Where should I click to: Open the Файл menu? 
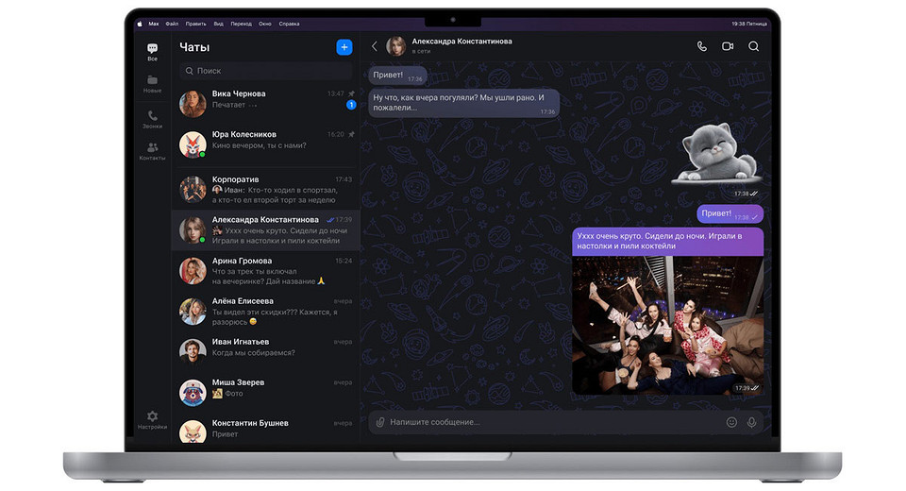point(172,24)
